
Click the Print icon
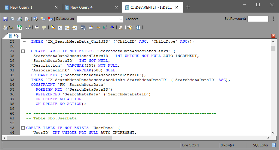pos(20,19)
